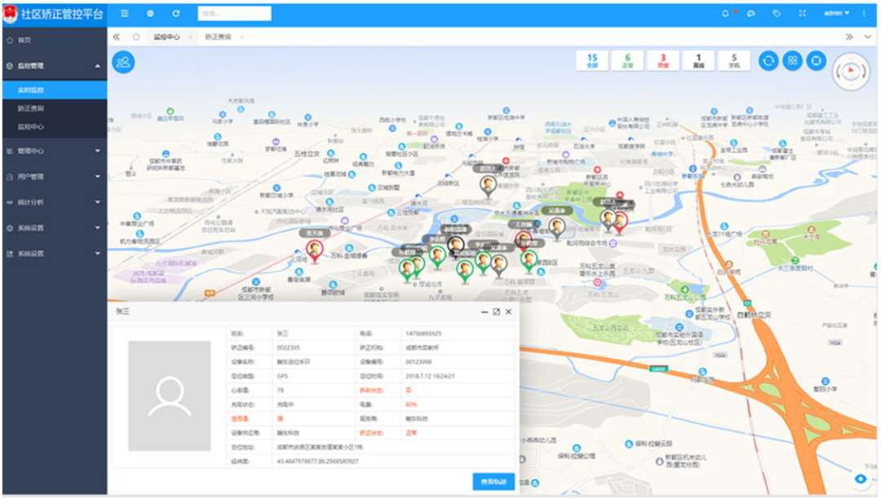The image size is (881, 500).
Task: Click the round four-square grid map button
Action: tap(792, 60)
